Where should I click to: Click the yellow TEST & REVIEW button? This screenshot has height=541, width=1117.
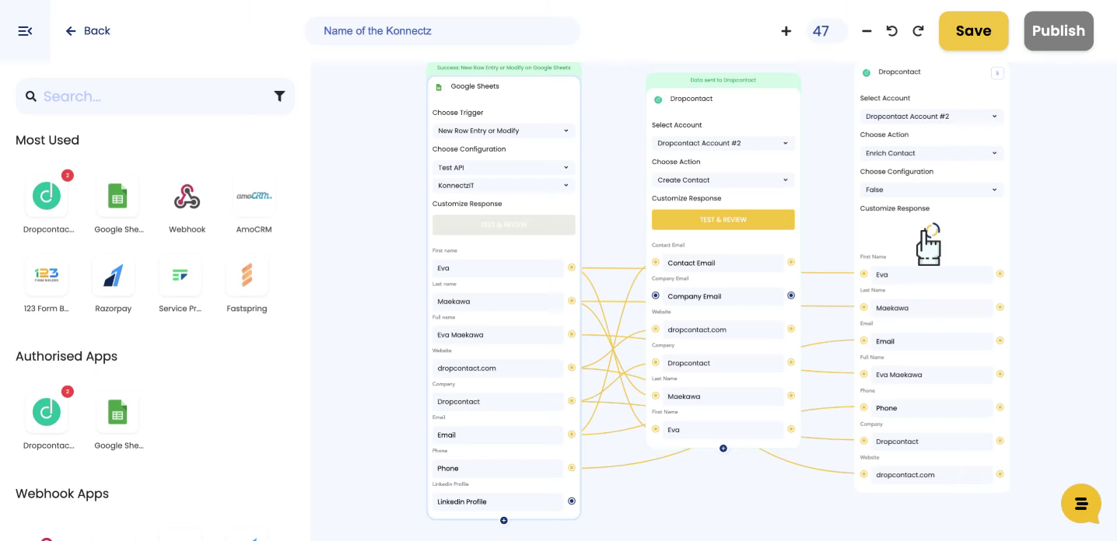point(723,220)
